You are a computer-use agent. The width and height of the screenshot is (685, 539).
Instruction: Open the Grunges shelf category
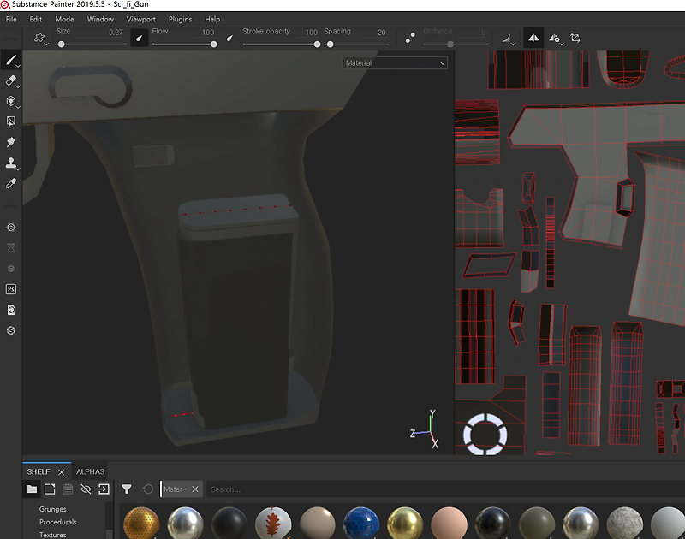click(x=52, y=508)
